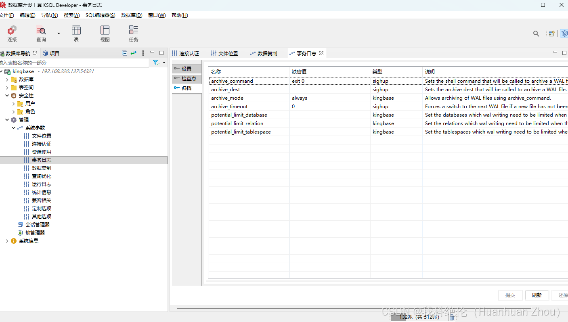Expand the 数据库 folder
568x322 pixels.
(x=7, y=79)
